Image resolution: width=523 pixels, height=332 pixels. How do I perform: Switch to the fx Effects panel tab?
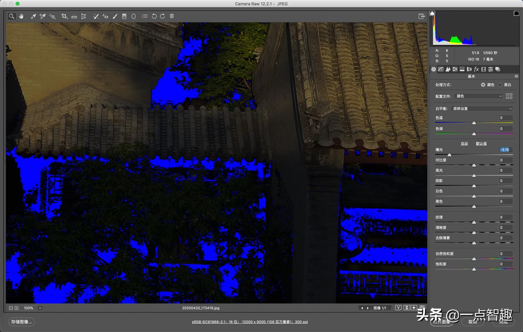(476, 69)
